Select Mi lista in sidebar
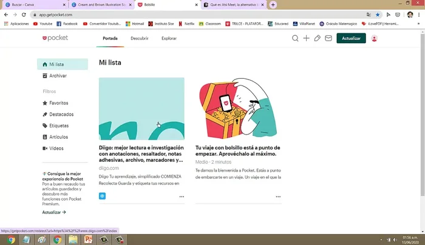Screen dimensions: 425x245 63,64
